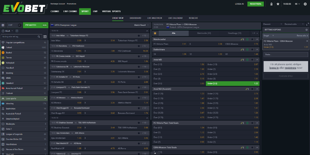Open the Matchodds (44) market tab
The width and height of the screenshot is (310, 155).
point(204,33)
